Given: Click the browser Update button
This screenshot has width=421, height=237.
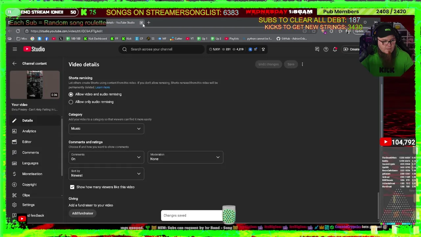Looking at the screenshot, I should tap(359, 31).
